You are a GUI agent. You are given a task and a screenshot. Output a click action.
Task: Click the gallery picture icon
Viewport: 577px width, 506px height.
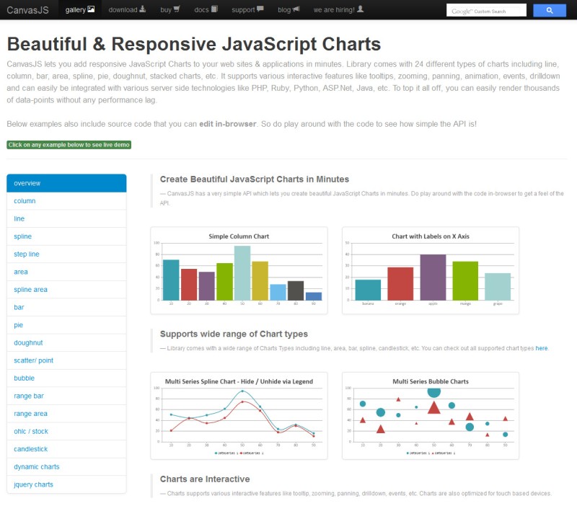[91, 9]
